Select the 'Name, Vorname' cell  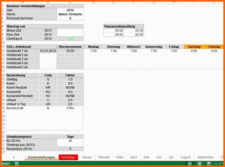(x=70, y=14)
